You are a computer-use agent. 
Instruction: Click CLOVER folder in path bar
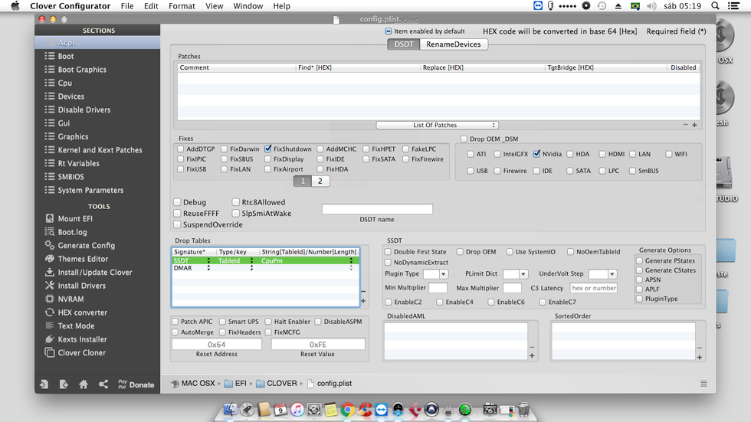pos(277,383)
